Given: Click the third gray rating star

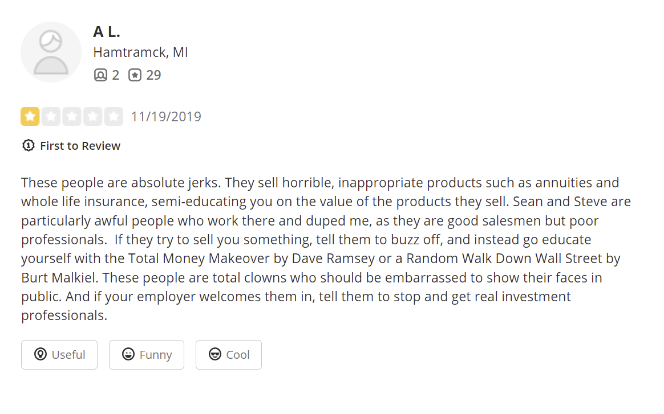Looking at the screenshot, I should [72, 117].
